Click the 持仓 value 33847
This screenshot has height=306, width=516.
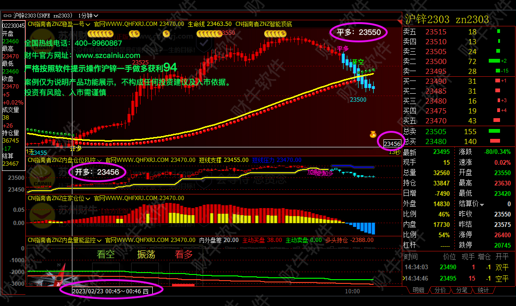point(441,183)
